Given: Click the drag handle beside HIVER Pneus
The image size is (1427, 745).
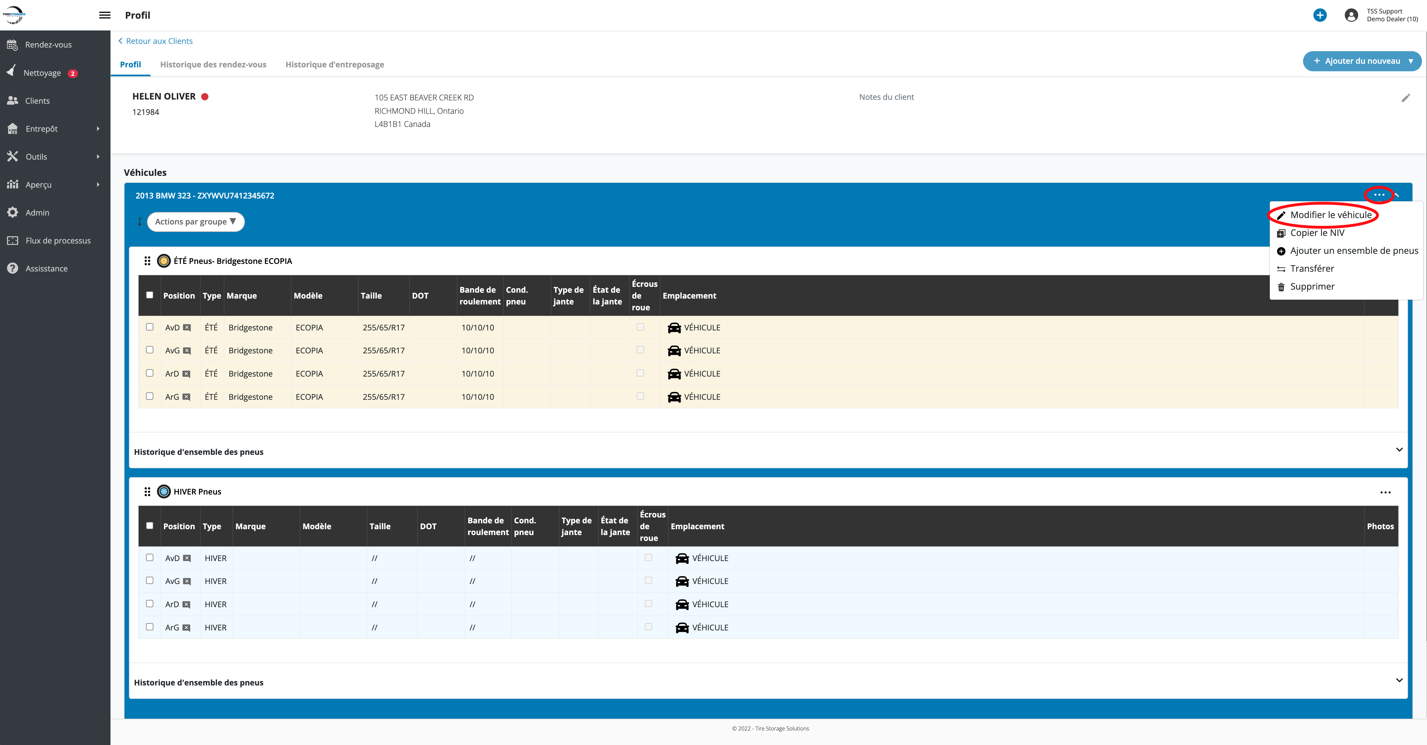Looking at the screenshot, I should 147,491.
